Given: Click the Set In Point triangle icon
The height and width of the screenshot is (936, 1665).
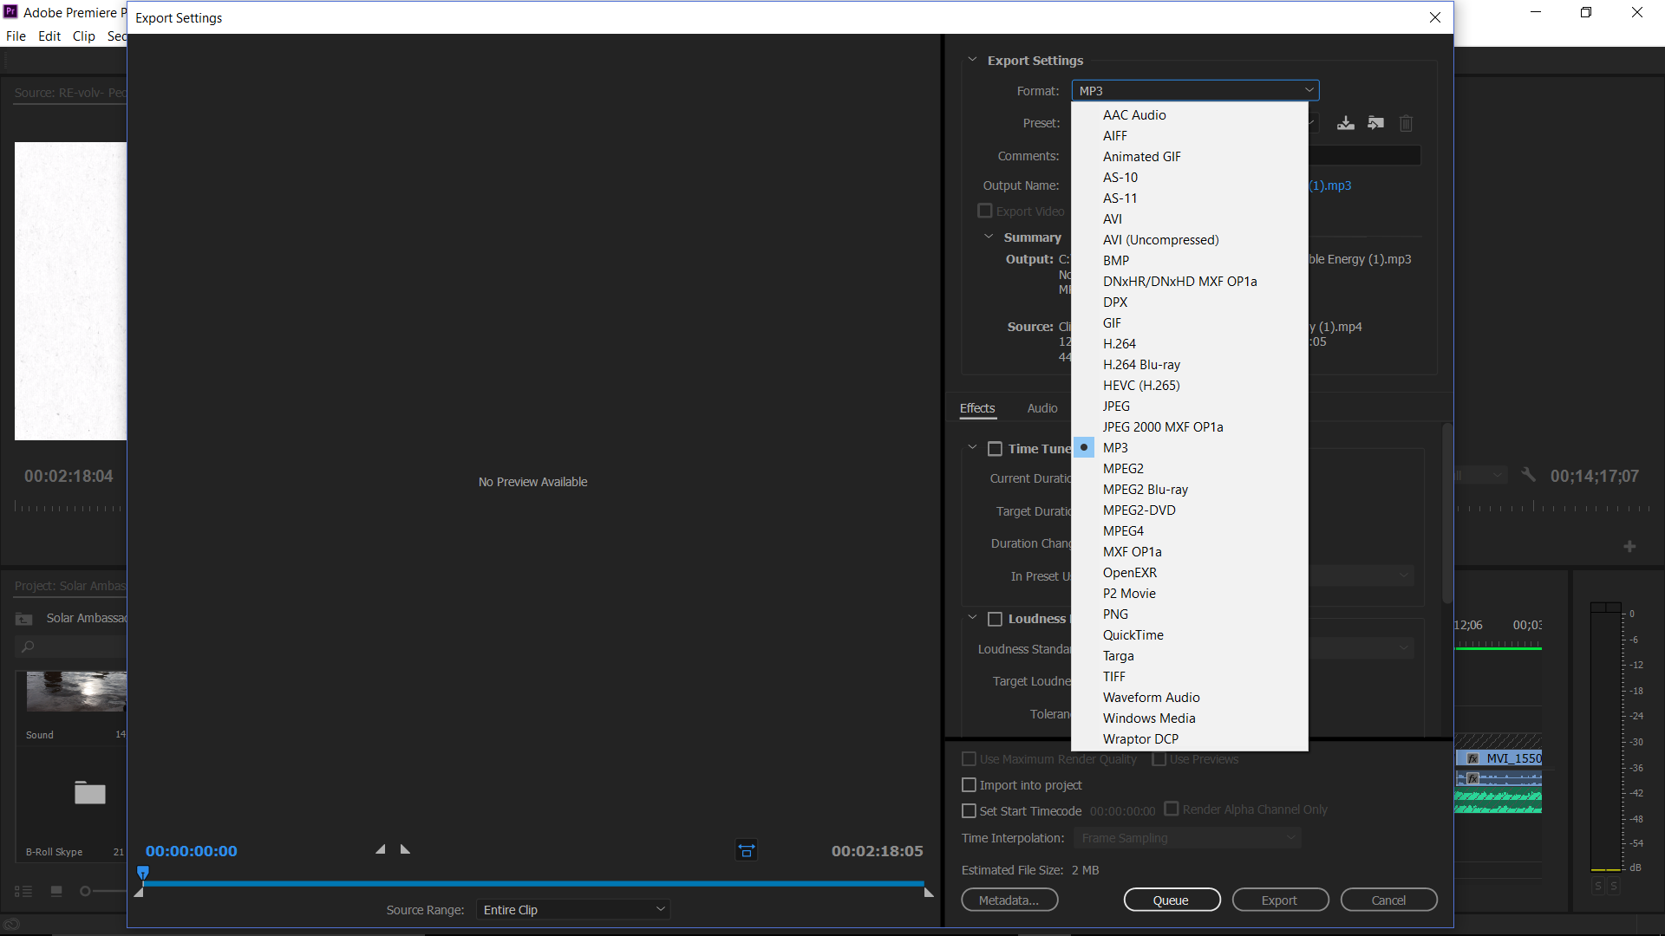Looking at the screenshot, I should 380,849.
